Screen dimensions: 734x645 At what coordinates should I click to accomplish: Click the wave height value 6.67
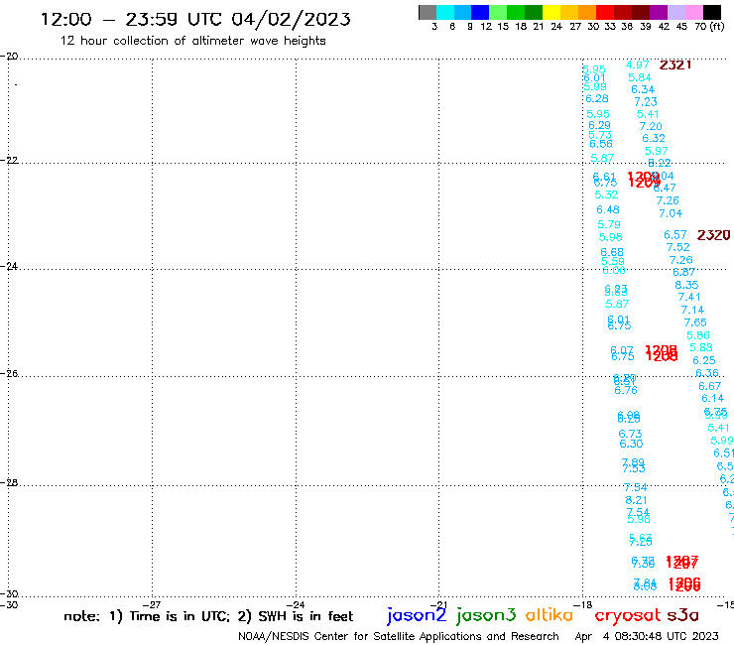[709, 386]
